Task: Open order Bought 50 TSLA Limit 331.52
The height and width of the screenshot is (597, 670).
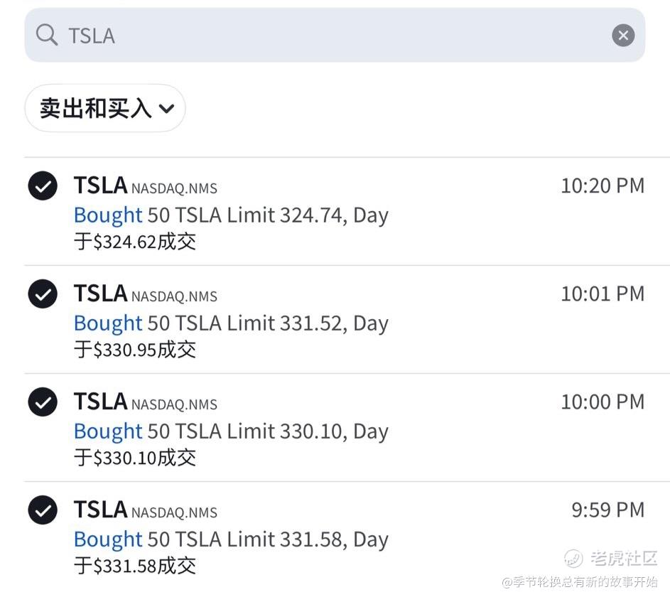Action: 231,323
